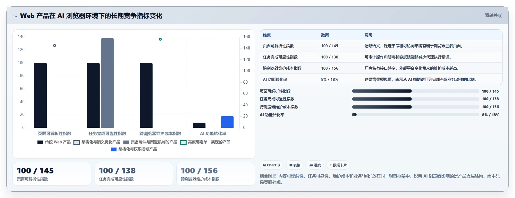Select the 维度 table column header
The height and width of the screenshot is (198, 515).
point(267,35)
